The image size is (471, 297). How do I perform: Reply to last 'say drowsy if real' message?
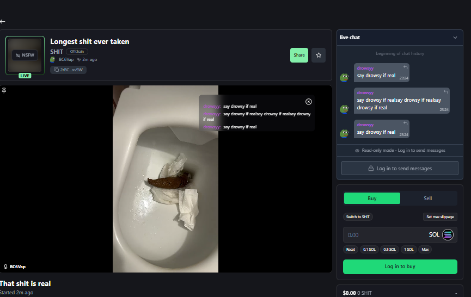coord(405,123)
